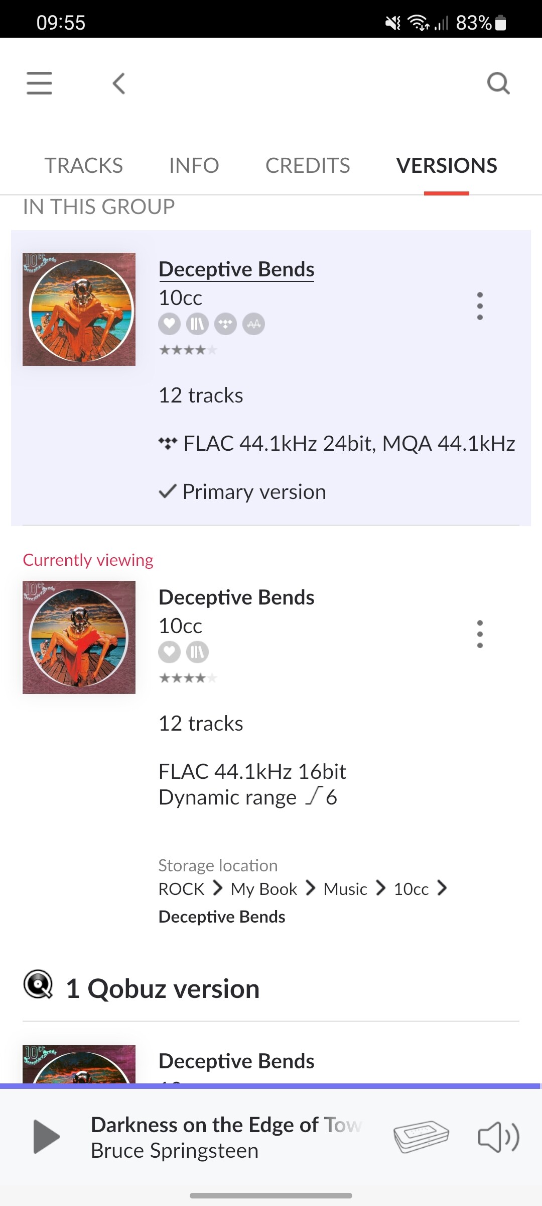The image size is (542, 1206).
Task: Toggle favorite heart on primary version
Action: point(169,324)
